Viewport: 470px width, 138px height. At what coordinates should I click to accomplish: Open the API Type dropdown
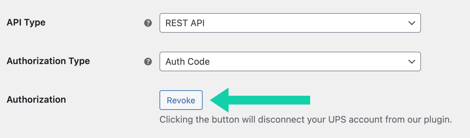pyautogui.click(x=290, y=23)
